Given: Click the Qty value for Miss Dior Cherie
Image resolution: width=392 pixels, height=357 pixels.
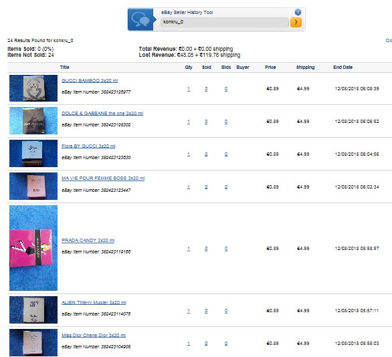Looking at the screenshot, I should pyautogui.click(x=189, y=344).
